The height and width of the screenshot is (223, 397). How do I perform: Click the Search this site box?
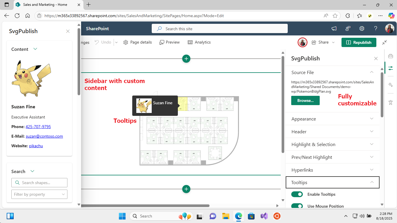[220, 29]
